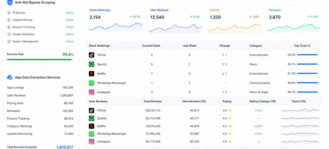This screenshot has width=329, height=149.
Task: Click the App Data Extraction cloud icon
Action: (x=10, y=77)
